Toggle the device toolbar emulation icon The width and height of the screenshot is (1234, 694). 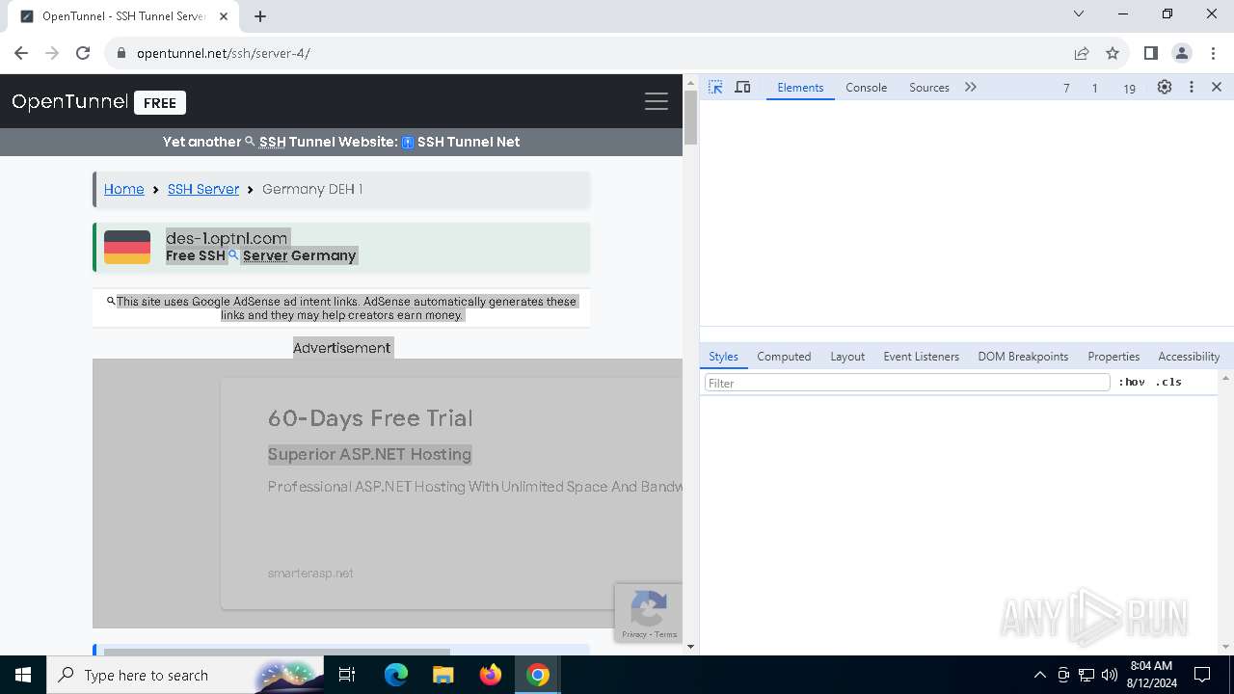click(742, 87)
